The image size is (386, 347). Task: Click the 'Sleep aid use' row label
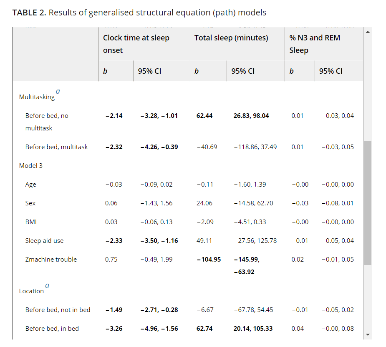(x=44, y=240)
